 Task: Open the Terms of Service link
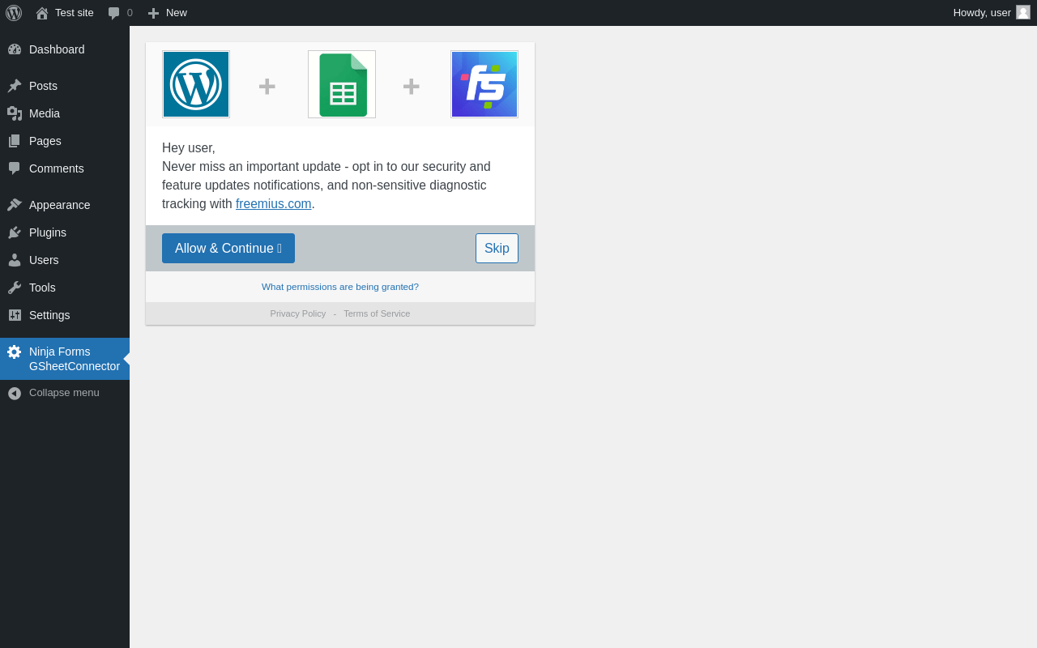(377, 313)
